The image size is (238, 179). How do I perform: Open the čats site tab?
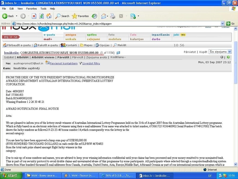pos(133,35)
